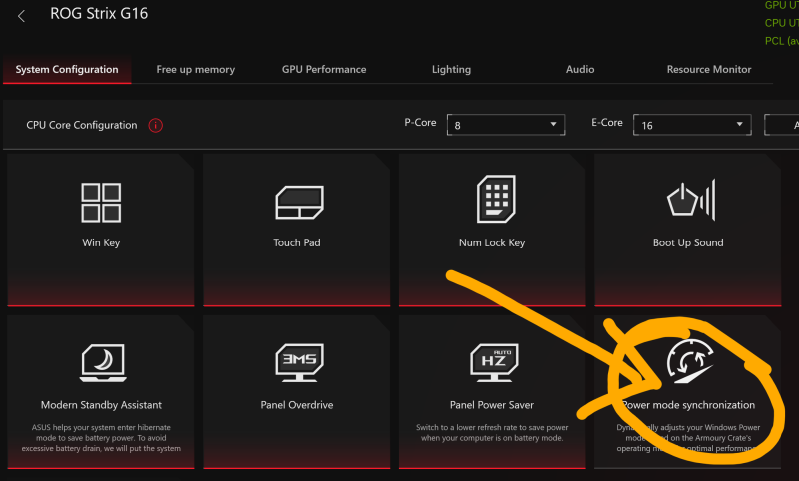Image resolution: width=799 pixels, height=481 pixels.
Task: Click the Boot Up Sound icon
Action: click(x=691, y=200)
